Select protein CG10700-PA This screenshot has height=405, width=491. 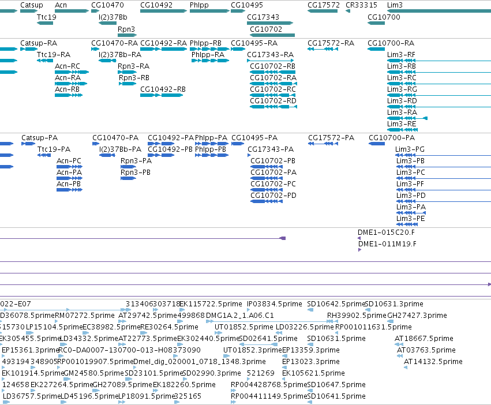click(377, 144)
